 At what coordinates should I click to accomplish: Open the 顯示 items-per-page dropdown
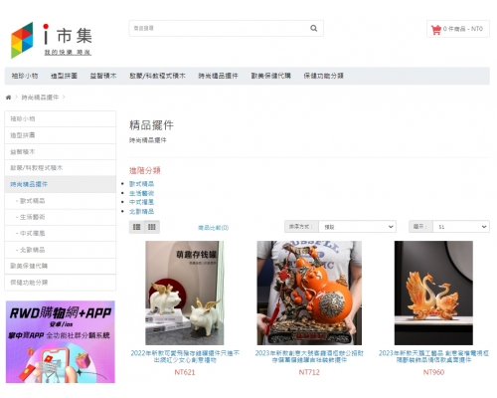click(x=461, y=227)
